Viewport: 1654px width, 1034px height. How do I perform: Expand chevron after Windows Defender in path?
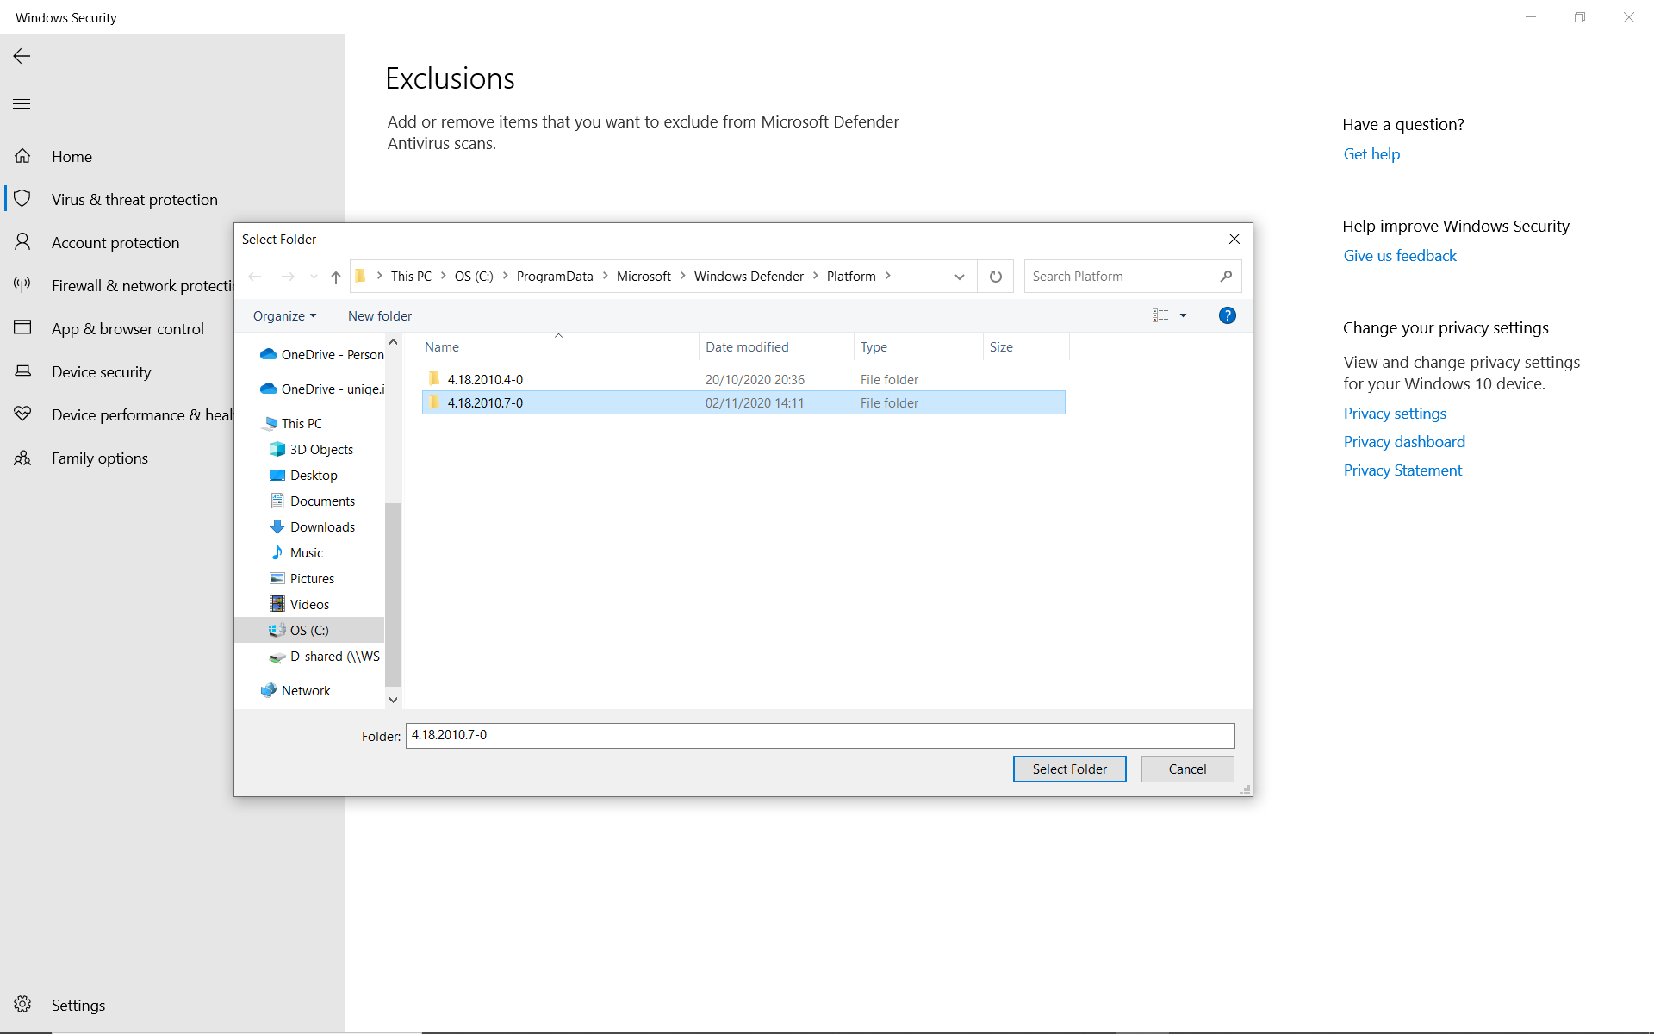tap(815, 276)
